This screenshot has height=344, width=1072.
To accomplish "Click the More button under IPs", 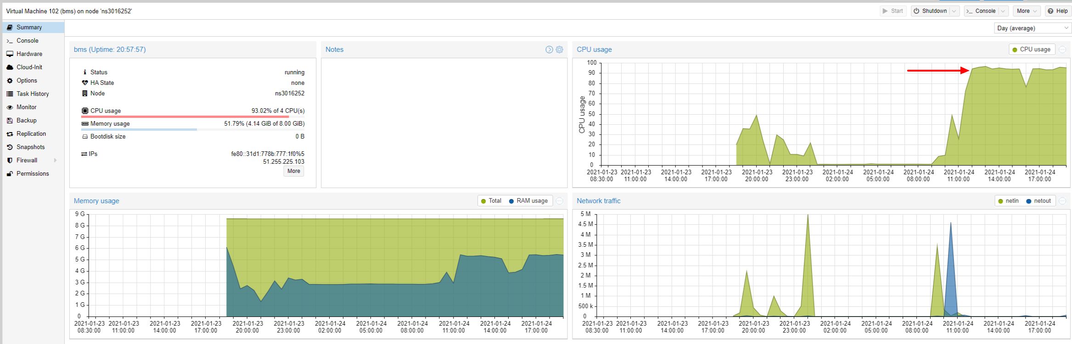I will pos(293,171).
